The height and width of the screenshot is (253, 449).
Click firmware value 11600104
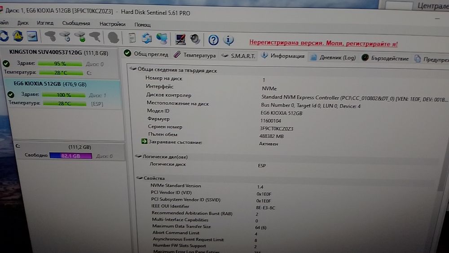(270, 121)
